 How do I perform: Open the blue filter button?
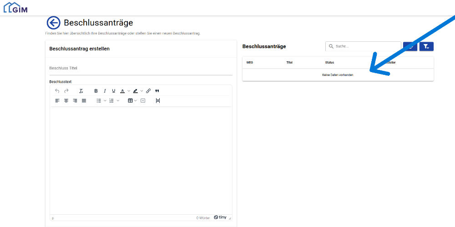426,46
